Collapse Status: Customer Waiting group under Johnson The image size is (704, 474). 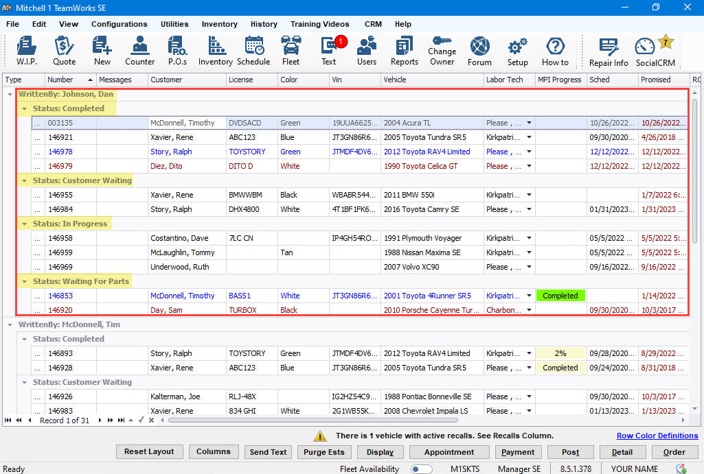25,180
